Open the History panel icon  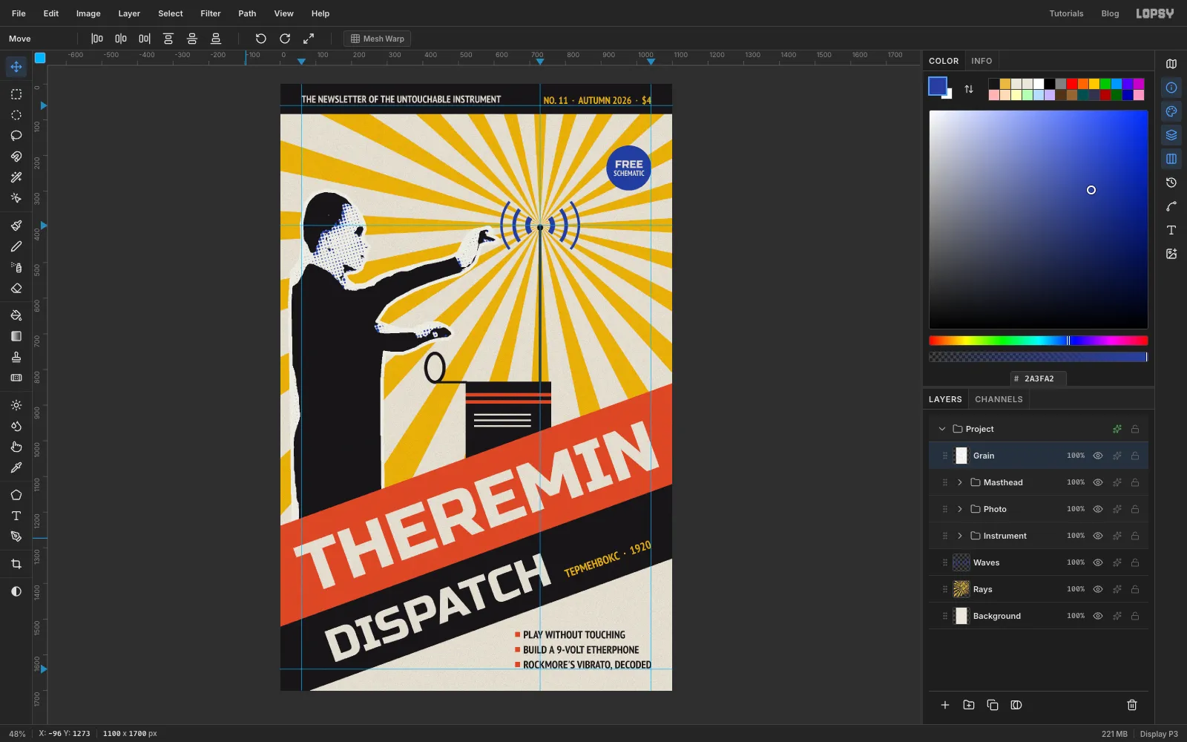1171,183
